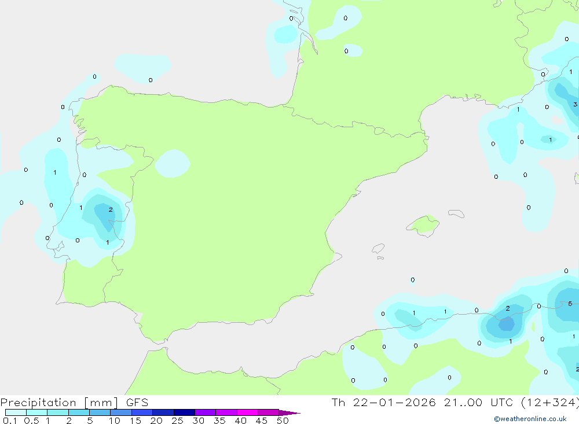Click the legend tick label '10'

pos(115,421)
